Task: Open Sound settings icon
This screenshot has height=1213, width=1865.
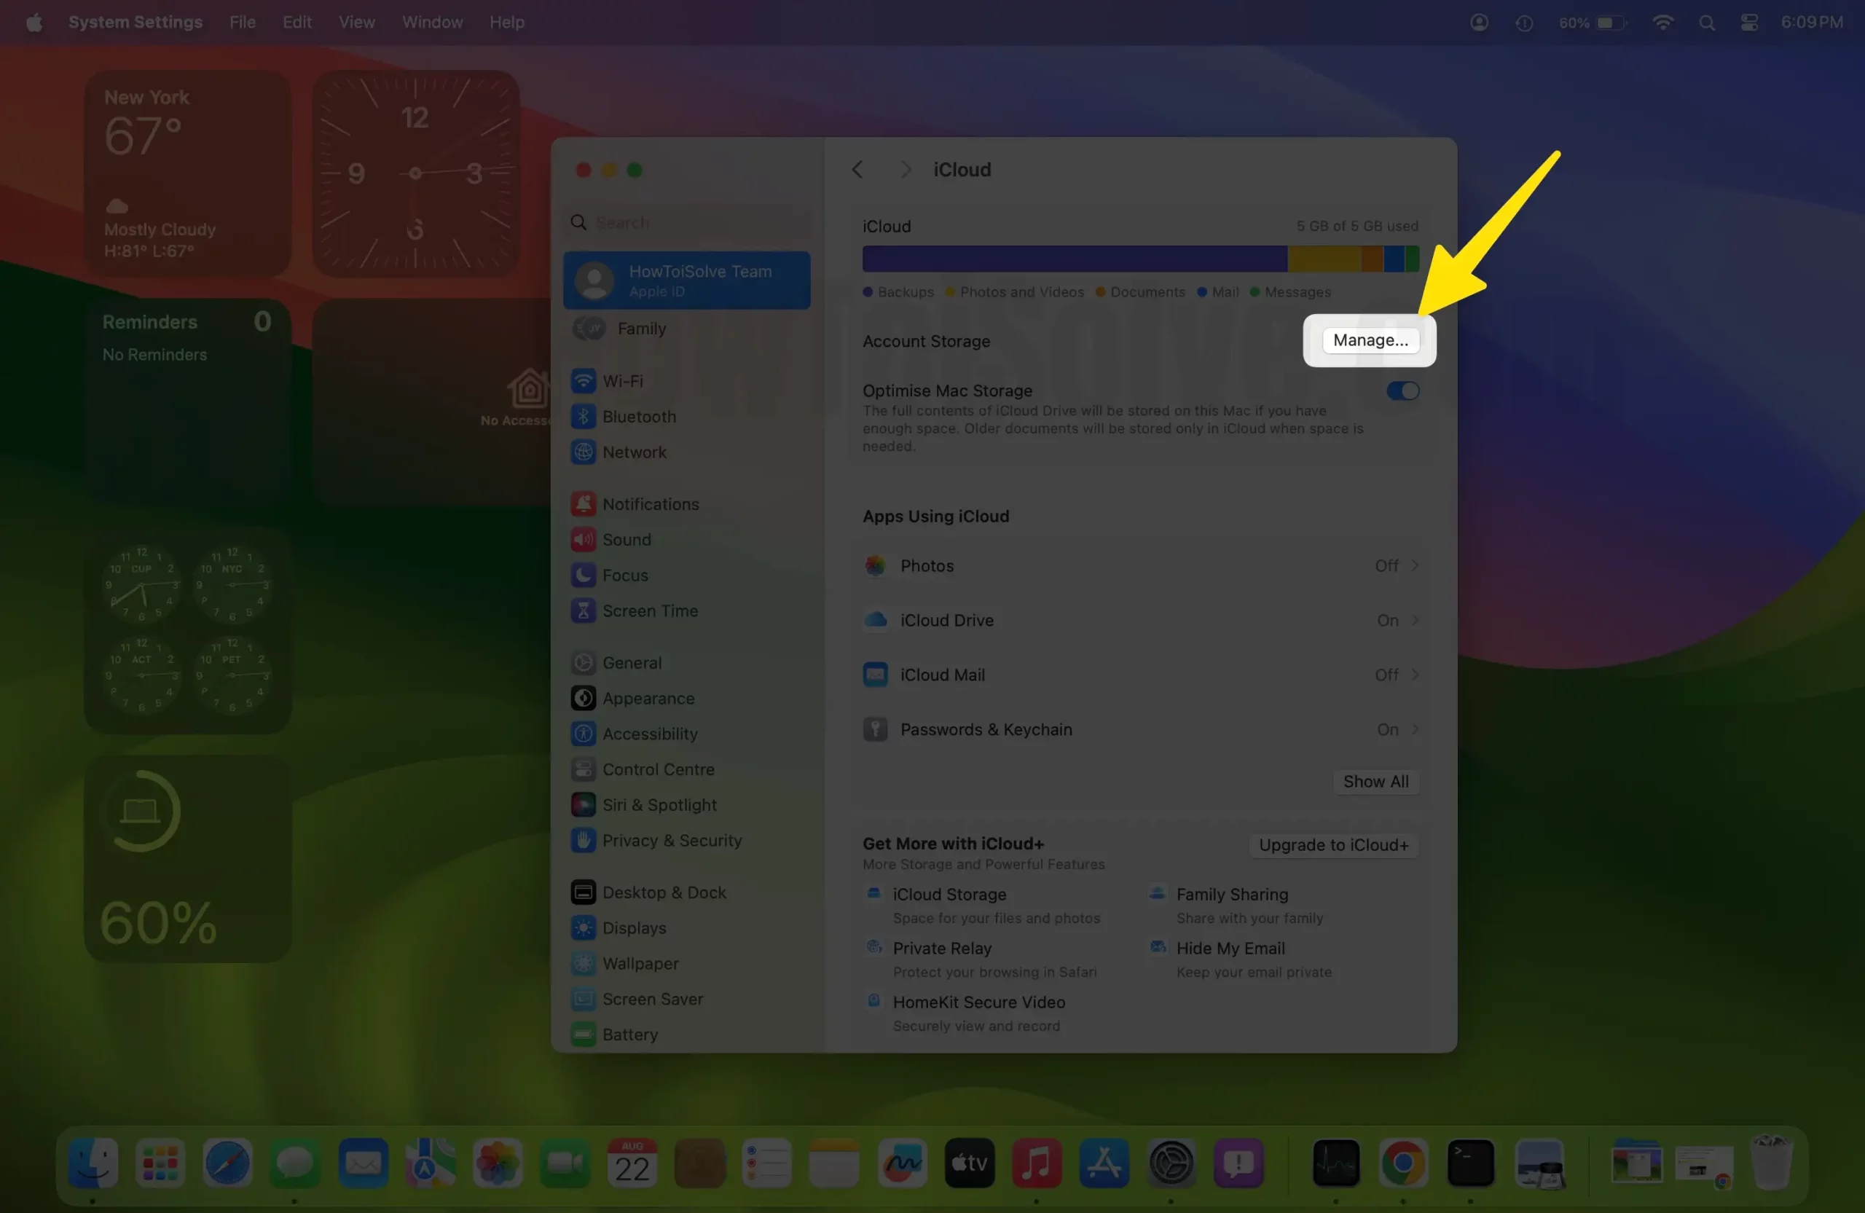Action: point(583,539)
